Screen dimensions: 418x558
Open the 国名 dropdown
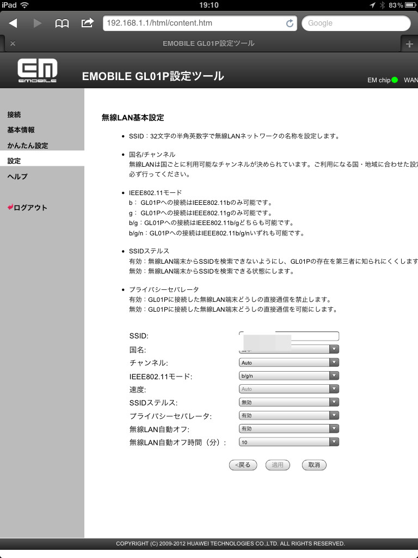pos(289,349)
